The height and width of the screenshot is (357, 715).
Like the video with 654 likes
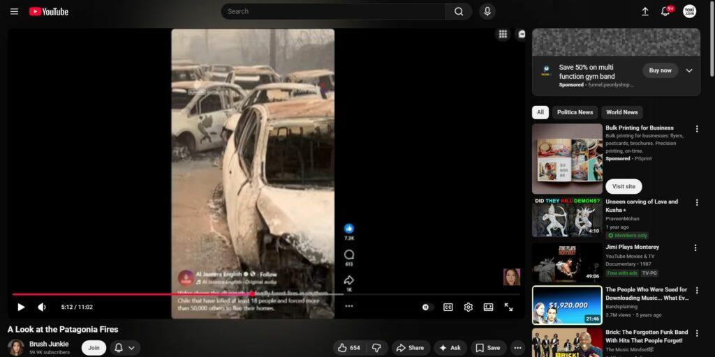pyautogui.click(x=348, y=348)
